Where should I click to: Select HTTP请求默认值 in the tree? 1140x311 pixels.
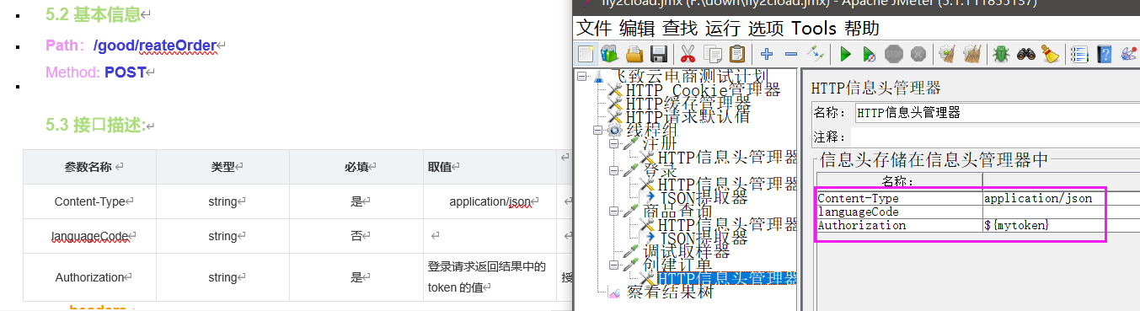(688, 116)
